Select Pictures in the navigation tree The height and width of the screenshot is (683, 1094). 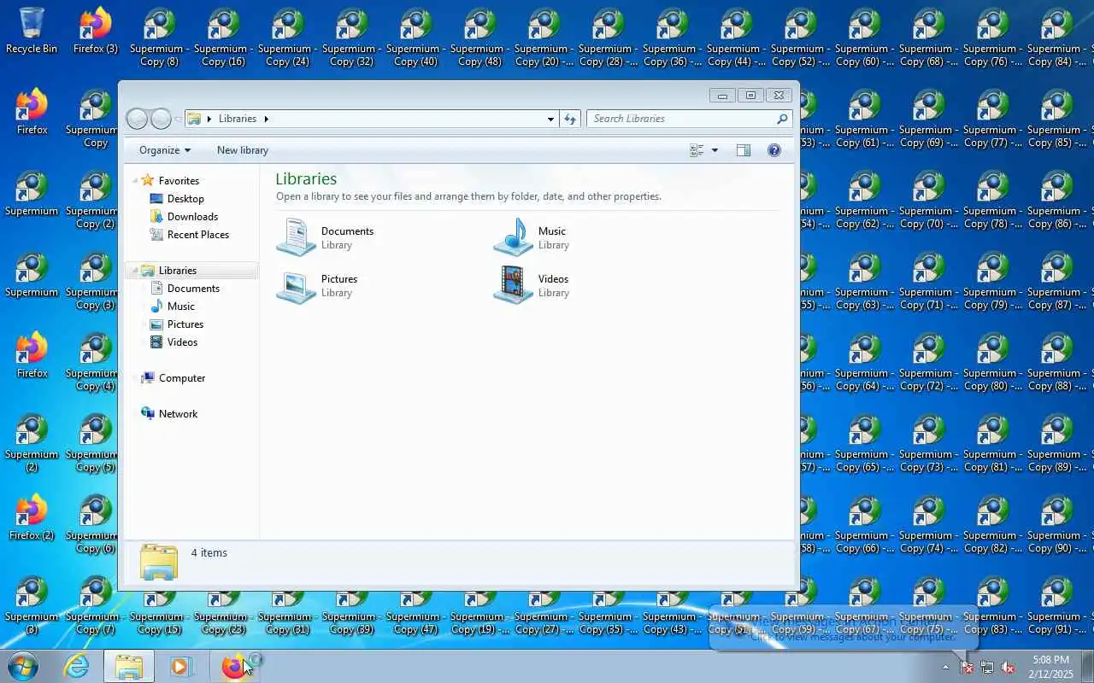click(185, 324)
